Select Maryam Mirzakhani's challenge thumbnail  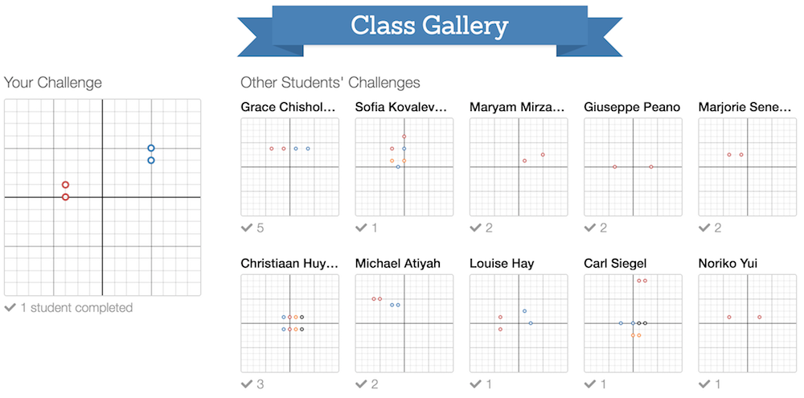(519, 167)
